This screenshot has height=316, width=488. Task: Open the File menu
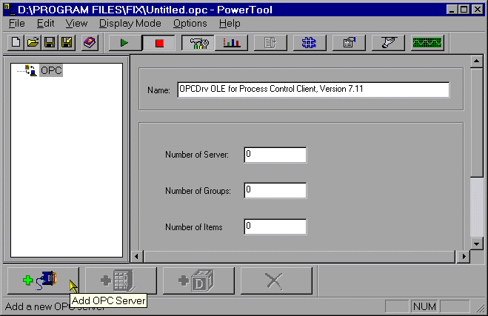coord(16,24)
